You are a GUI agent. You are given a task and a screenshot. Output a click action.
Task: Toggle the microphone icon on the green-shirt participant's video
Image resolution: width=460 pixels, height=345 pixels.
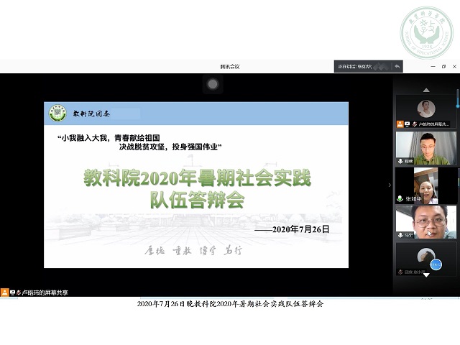[x=400, y=161]
